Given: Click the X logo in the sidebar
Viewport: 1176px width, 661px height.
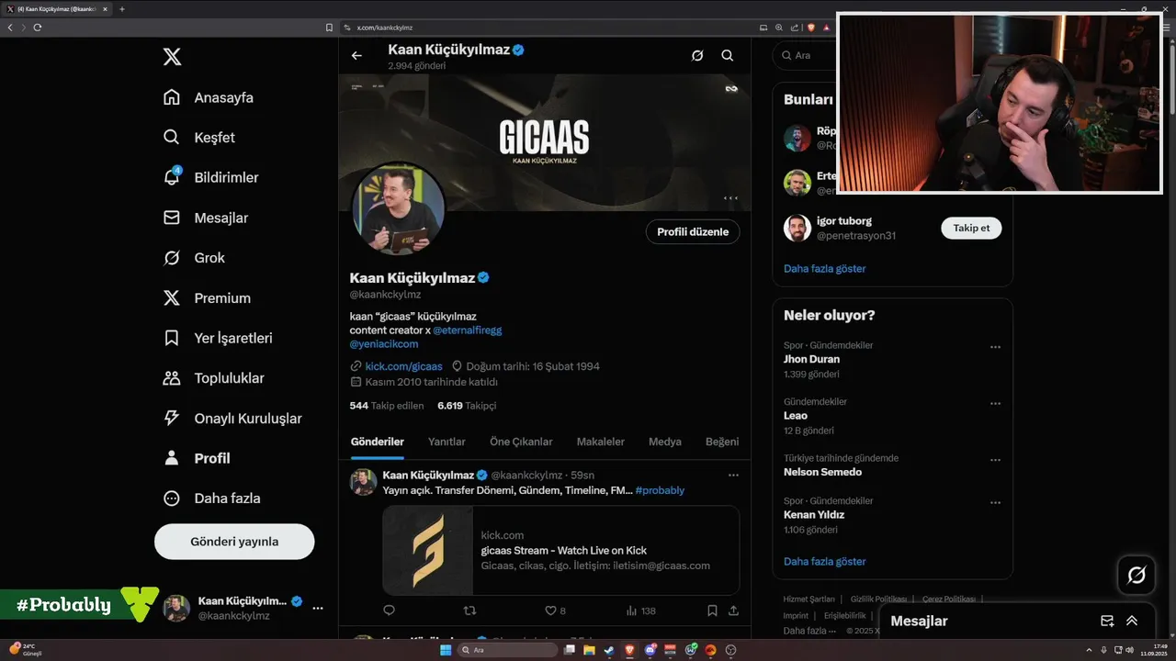Looking at the screenshot, I should tap(172, 57).
